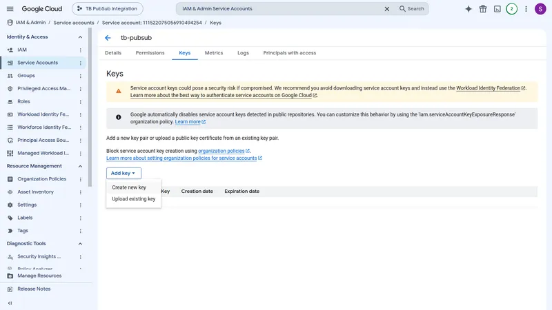The width and height of the screenshot is (552, 310).
Task: Open the TB PubSub Integration project picker
Action: coord(108,9)
